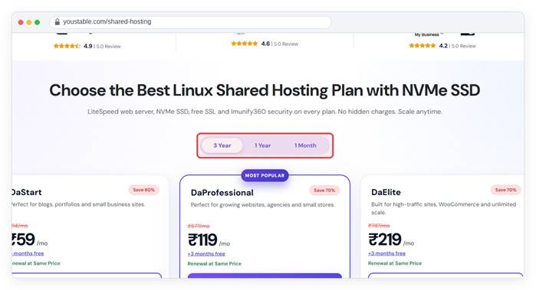
Task: Click the 4.6 star rating review
Action: (x=265, y=44)
